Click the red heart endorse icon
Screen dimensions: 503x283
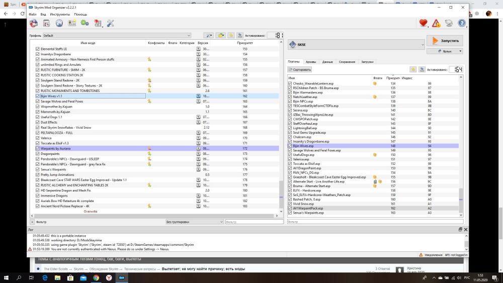pos(423,23)
